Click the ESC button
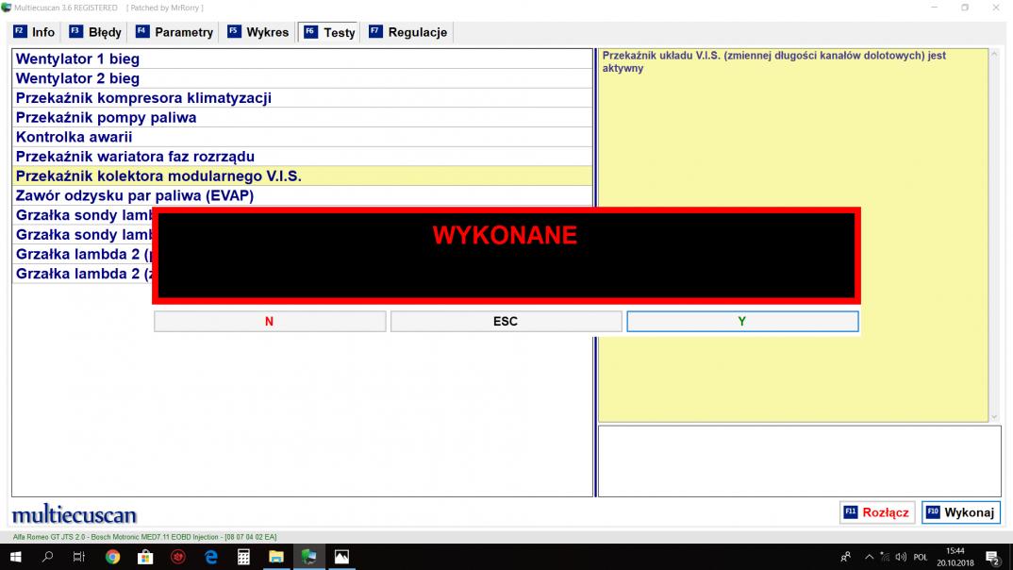Screen dimensions: 1013x570 506,321
